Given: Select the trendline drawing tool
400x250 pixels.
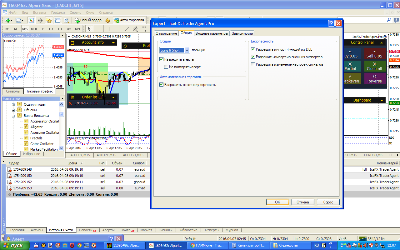Looking at the screenshot, I should (126, 29).
